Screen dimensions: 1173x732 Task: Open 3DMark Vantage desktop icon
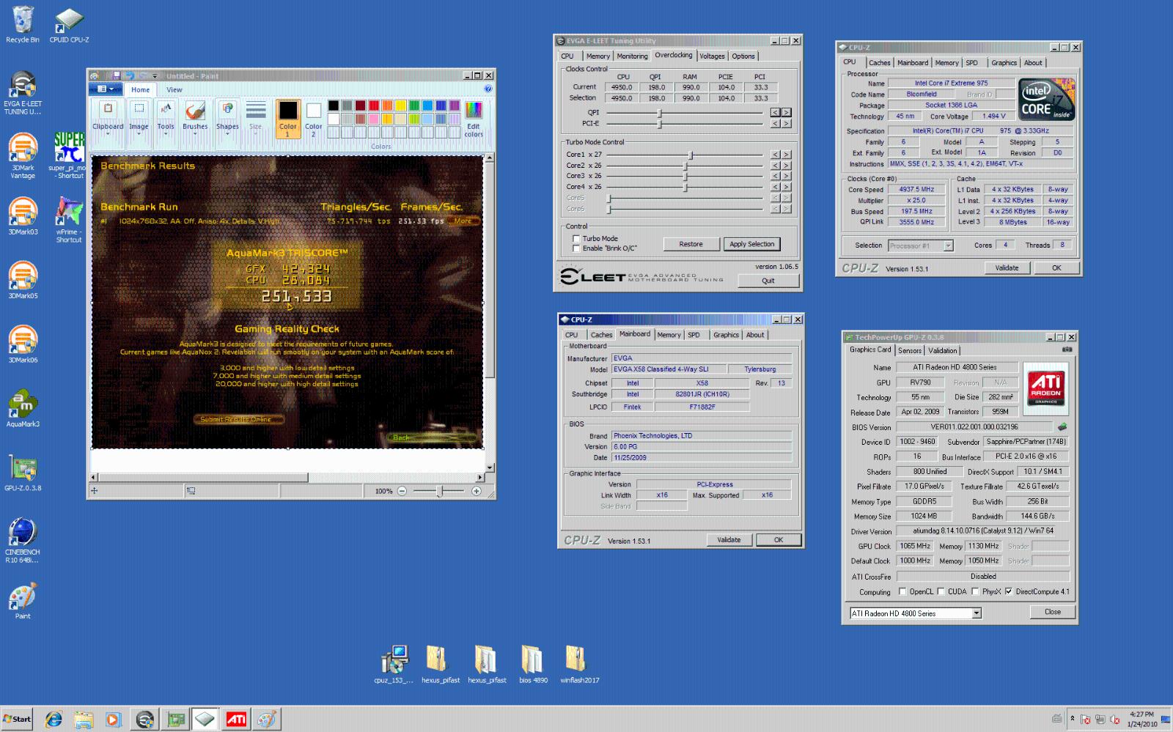pyautogui.click(x=23, y=156)
